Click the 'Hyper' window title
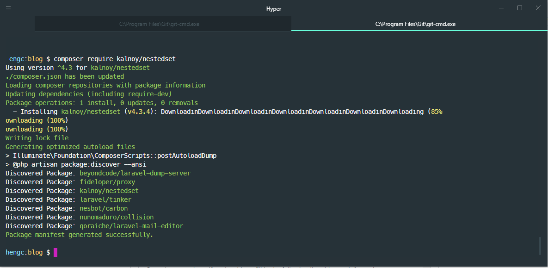Viewport: 548px width, 268px height. click(x=274, y=9)
